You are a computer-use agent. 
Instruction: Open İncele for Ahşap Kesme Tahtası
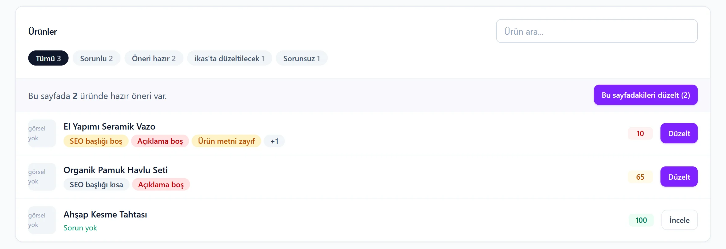[x=679, y=220]
